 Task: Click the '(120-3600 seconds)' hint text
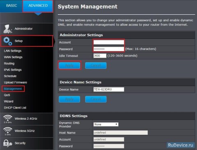pos(122,56)
